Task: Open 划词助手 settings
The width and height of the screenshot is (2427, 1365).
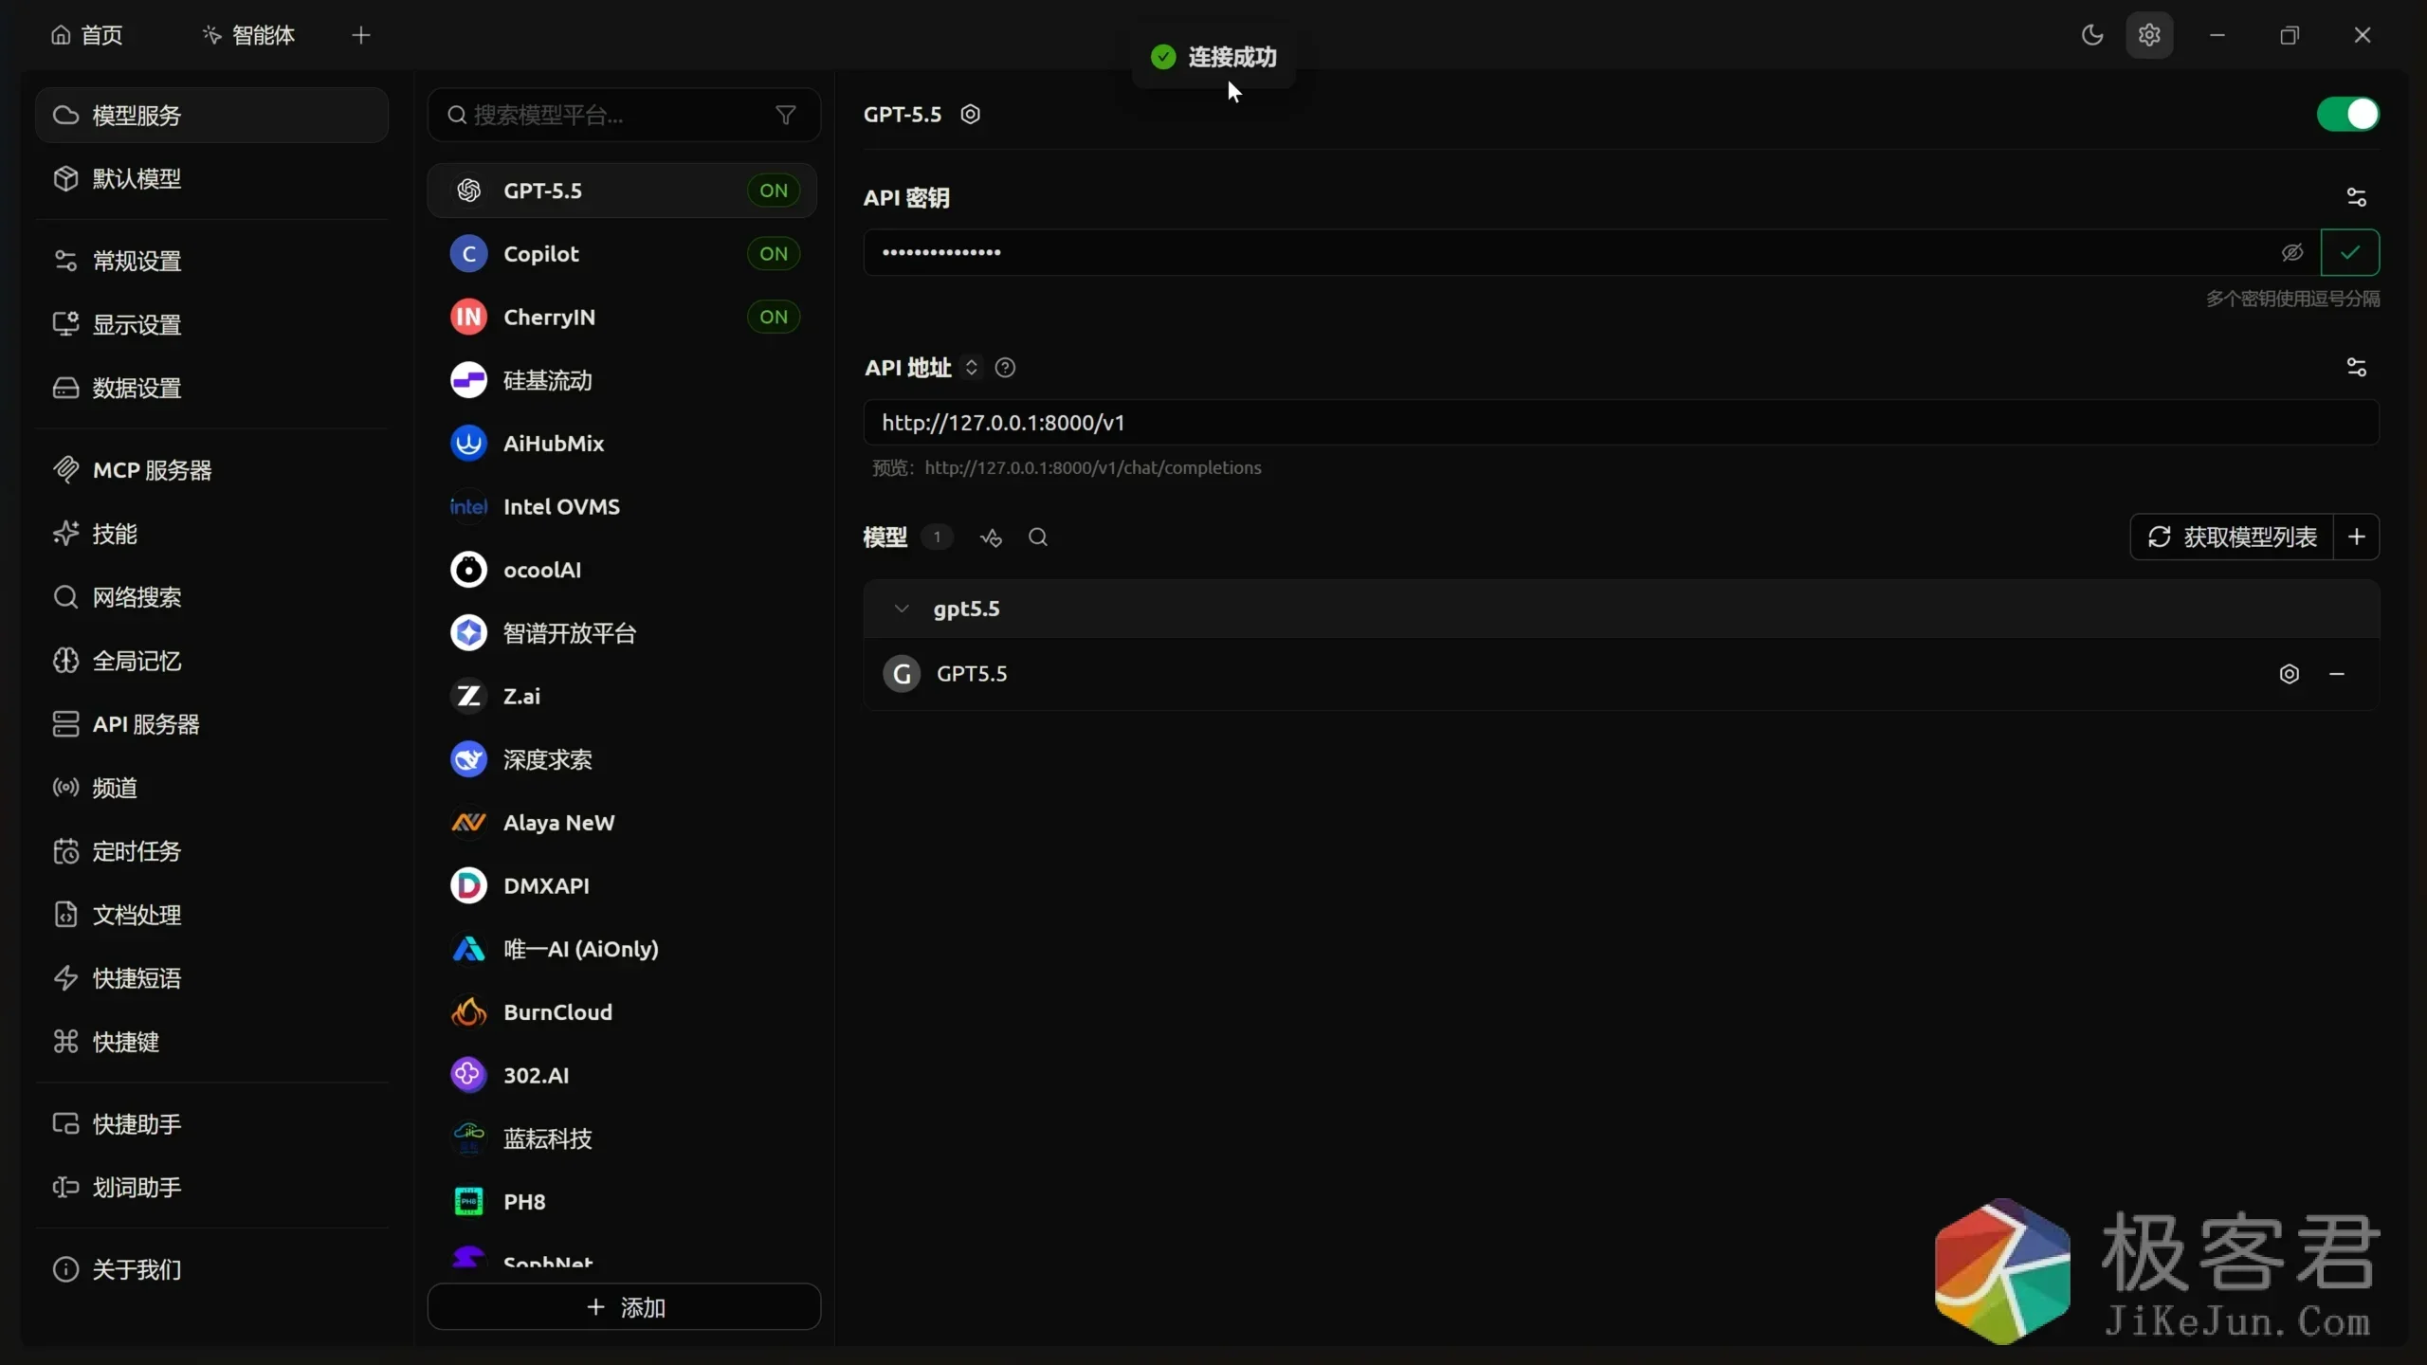Action: point(211,1188)
